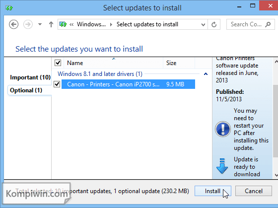
Task: Click the search magnifier icon
Action: click(x=268, y=24)
